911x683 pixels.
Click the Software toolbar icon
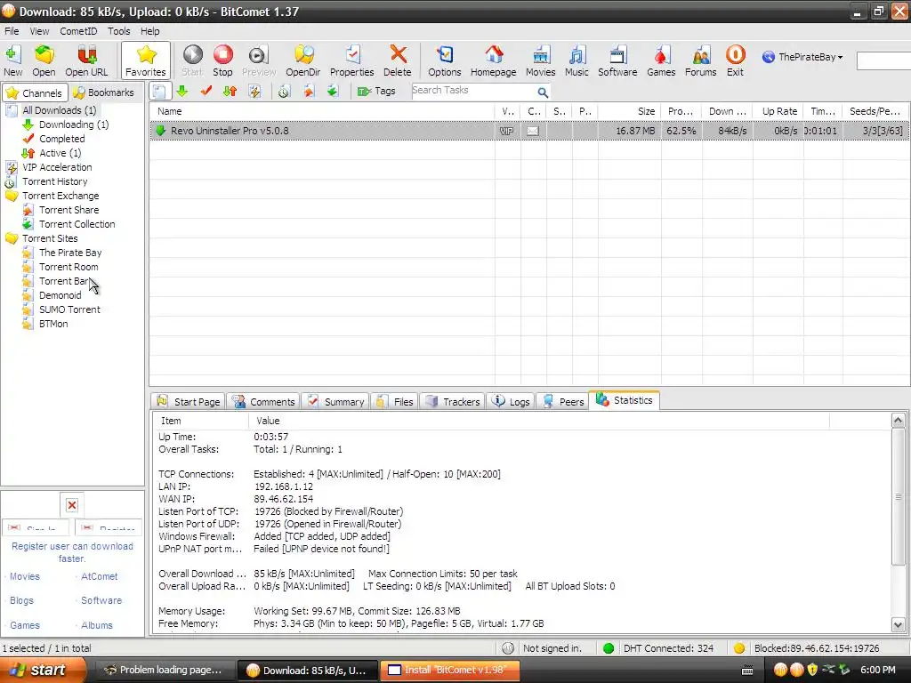tap(617, 60)
